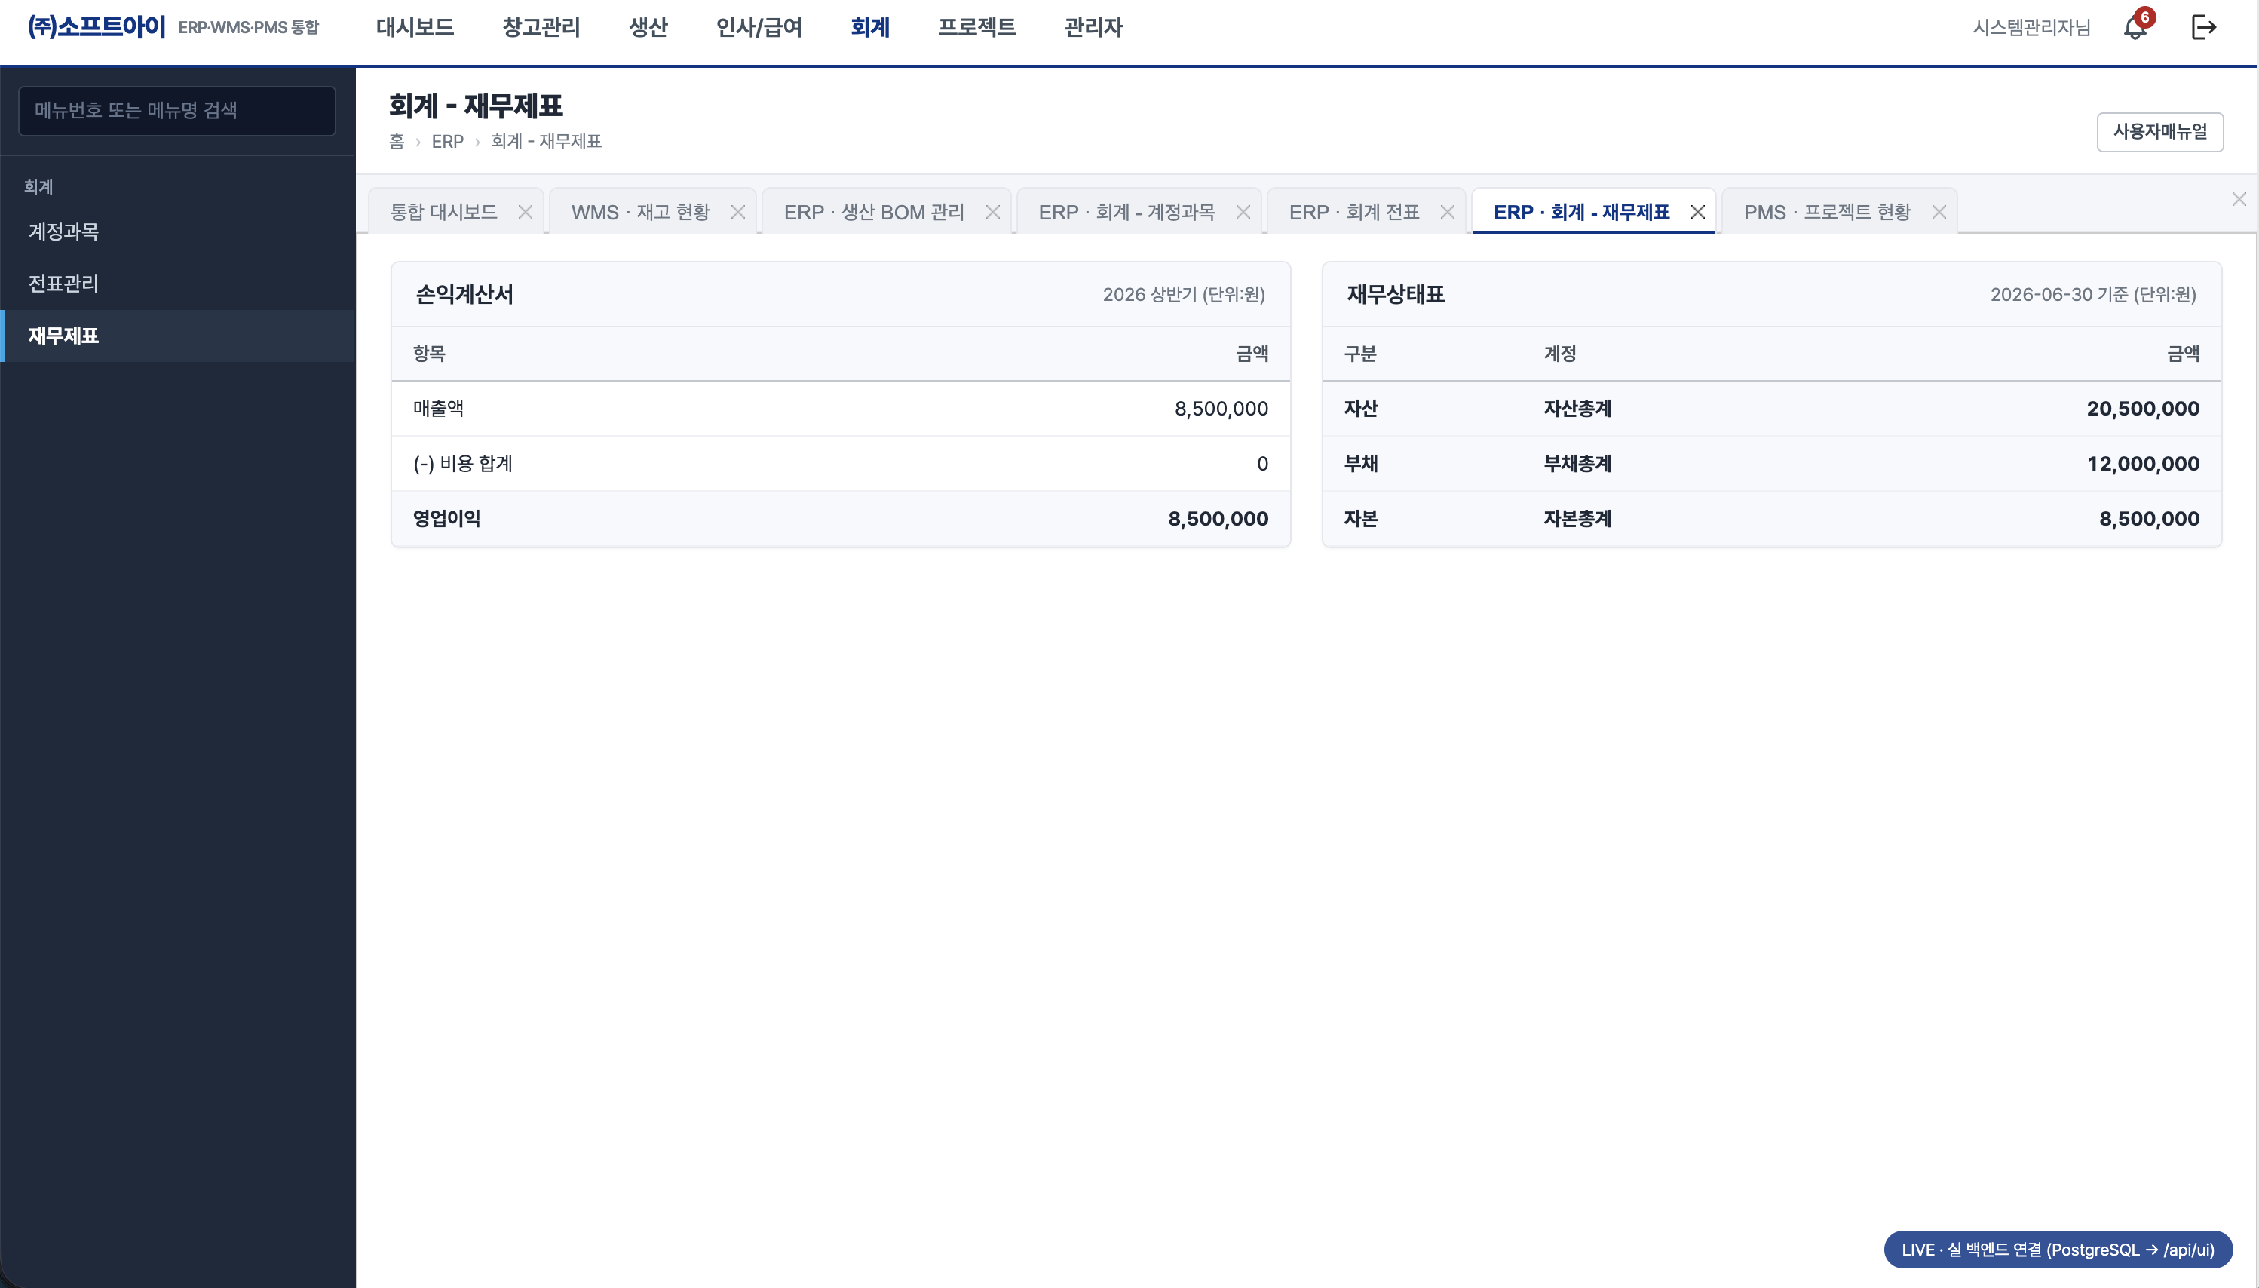The image size is (2259, 1288).
Task: Close the ERP · 회계 - 계정과목 tab
Action: tap(1243, 213)
